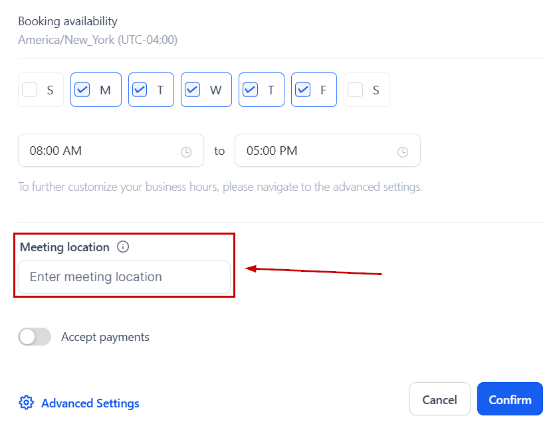Screen dimensions: 559x430
Task: Enable the Sunday checkbox
Action: tap(30, 90)
